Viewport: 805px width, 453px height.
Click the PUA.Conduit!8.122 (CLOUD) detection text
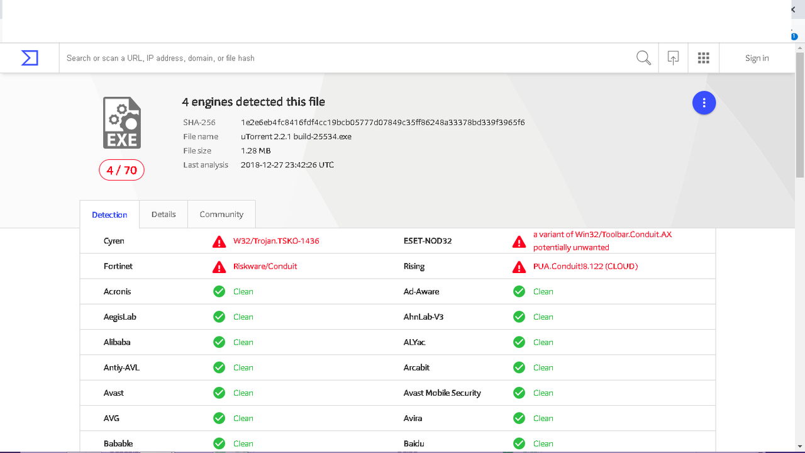coord(586,266)
